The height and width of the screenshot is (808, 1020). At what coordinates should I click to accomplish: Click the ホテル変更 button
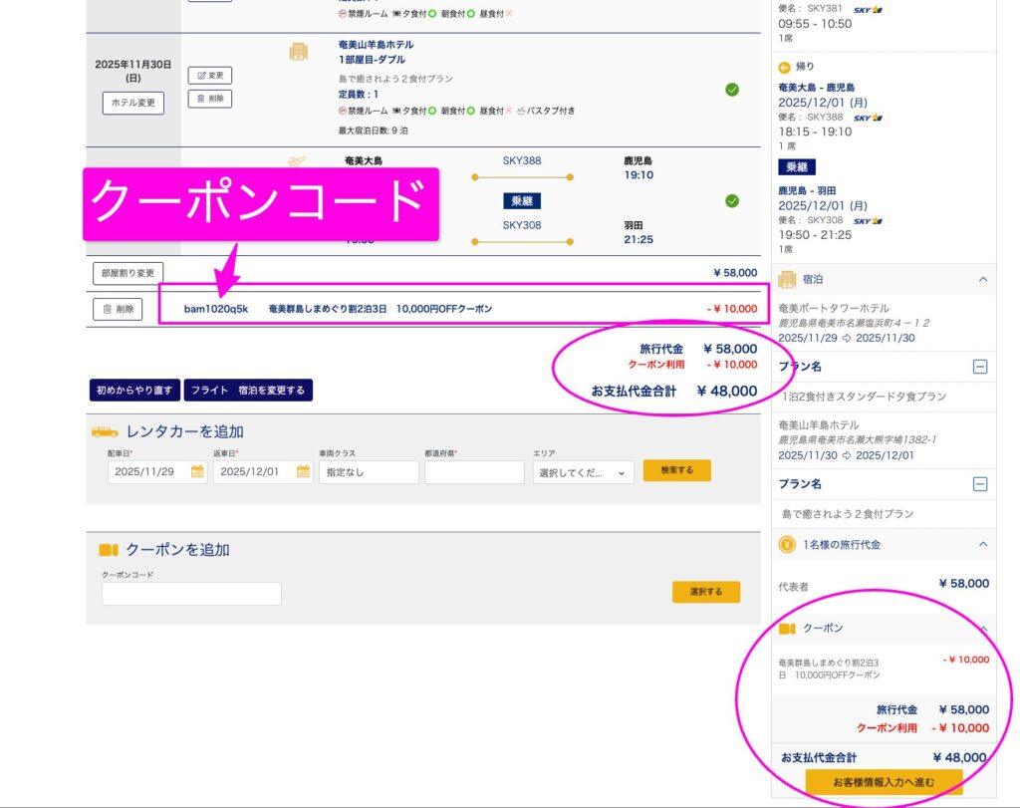coord(133,103)
